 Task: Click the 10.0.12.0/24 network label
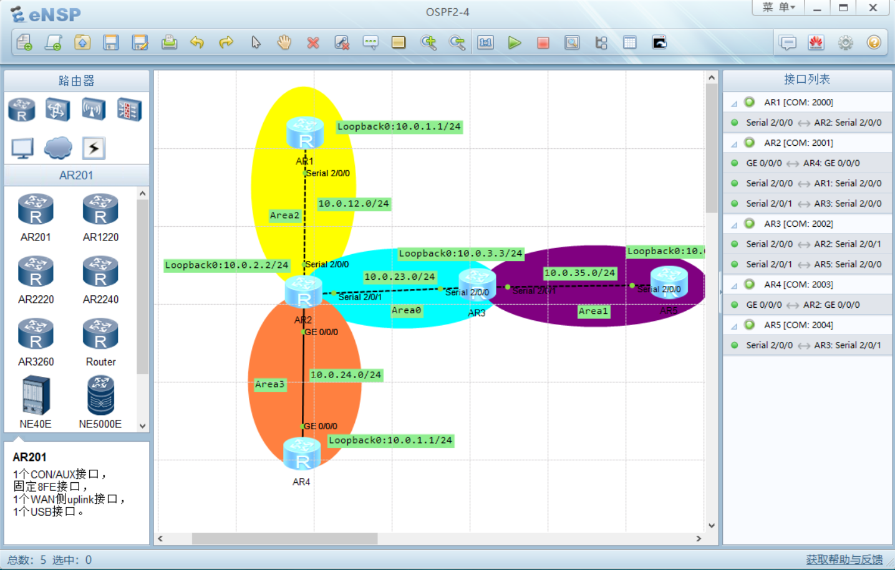tap(354, 204)
